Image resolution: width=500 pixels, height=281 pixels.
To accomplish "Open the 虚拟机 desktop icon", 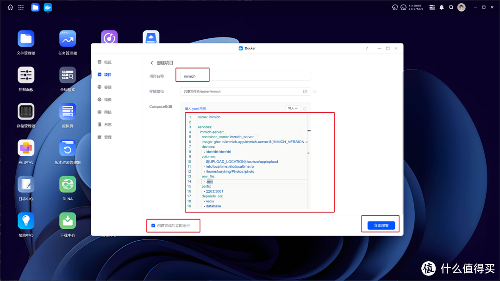I will [68, 112].
